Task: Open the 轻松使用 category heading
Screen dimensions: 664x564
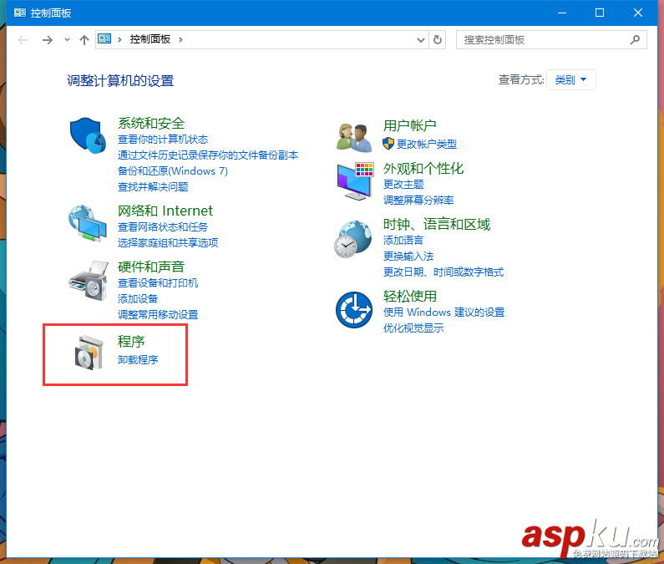Action: coord(410,296)
